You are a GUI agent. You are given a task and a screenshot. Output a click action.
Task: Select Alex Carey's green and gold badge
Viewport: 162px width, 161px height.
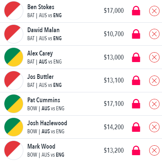coord(14,57)
